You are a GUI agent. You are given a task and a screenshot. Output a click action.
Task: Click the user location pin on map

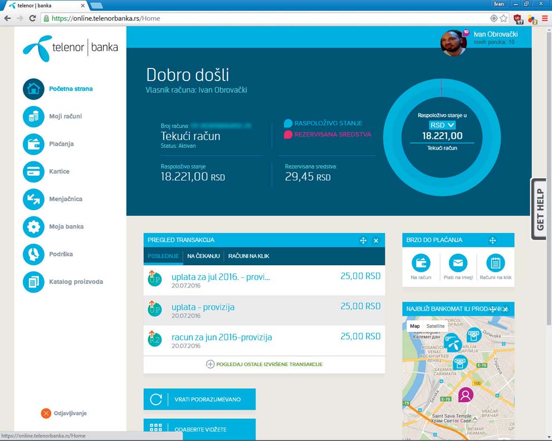(x=466, y=395)
